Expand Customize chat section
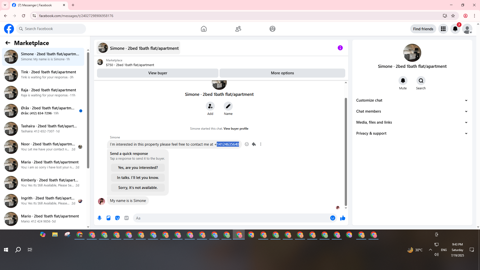 (x=412, y=100)
